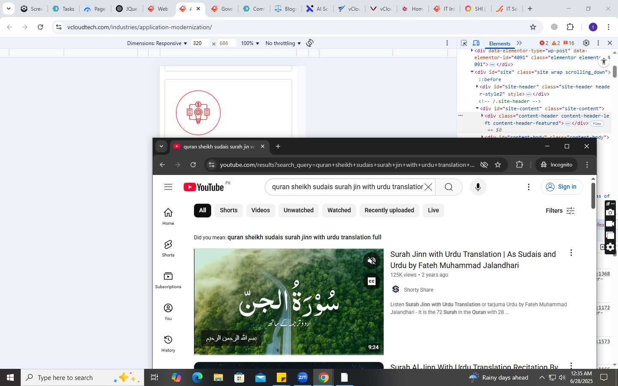Click third-party cookies blocked eye icon
Viewport: 618px width, 386px height.
click(x=484, y=165)
